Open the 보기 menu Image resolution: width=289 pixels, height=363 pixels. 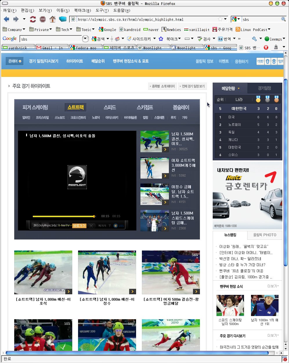[45, 10]
